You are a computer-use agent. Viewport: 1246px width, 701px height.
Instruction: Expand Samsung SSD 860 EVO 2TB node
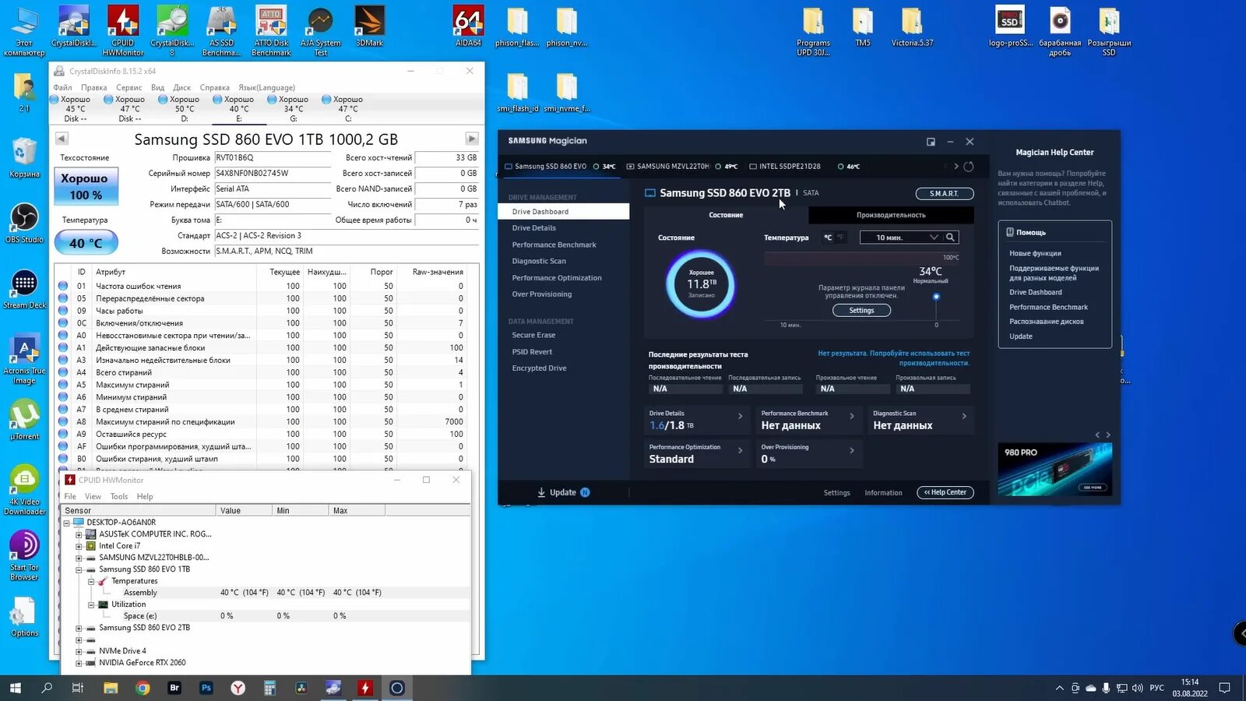(x=79, y=628)
